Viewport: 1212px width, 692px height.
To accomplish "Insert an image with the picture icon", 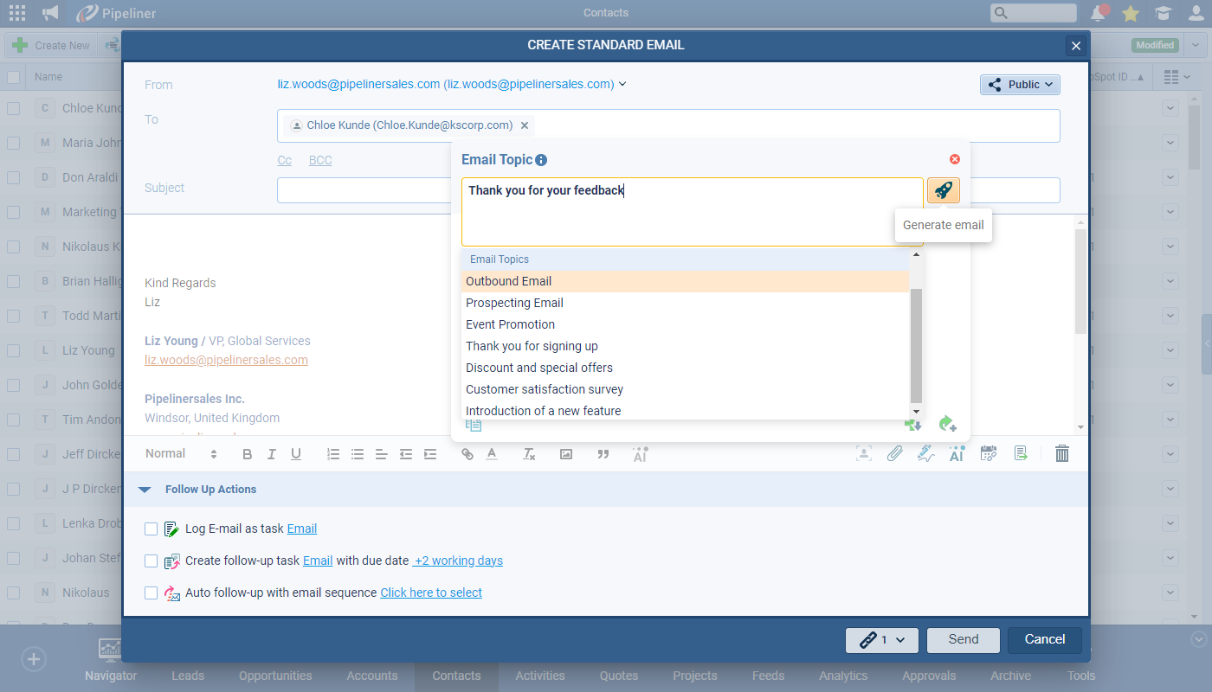I will [x=566, y=454].
